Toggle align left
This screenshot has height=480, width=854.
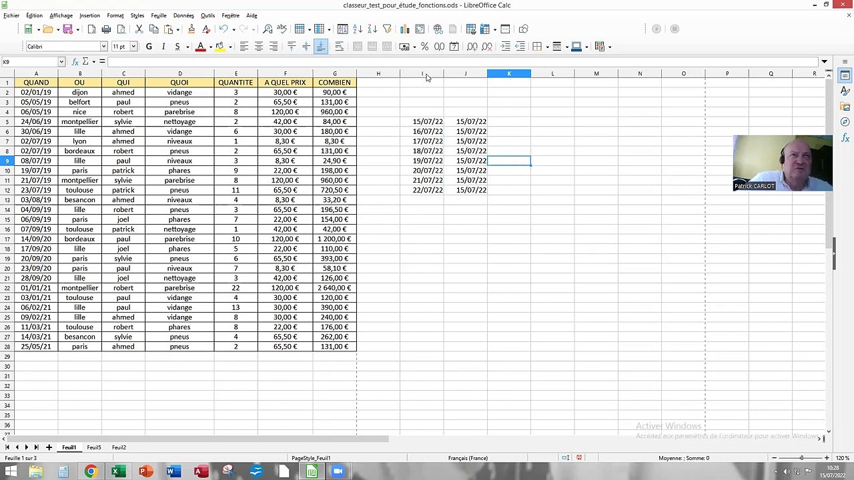[x=244, y=46]
